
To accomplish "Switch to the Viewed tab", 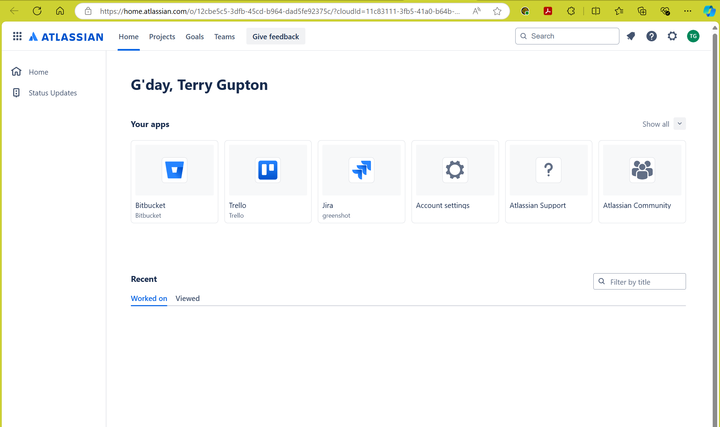I will coord(188,298).
